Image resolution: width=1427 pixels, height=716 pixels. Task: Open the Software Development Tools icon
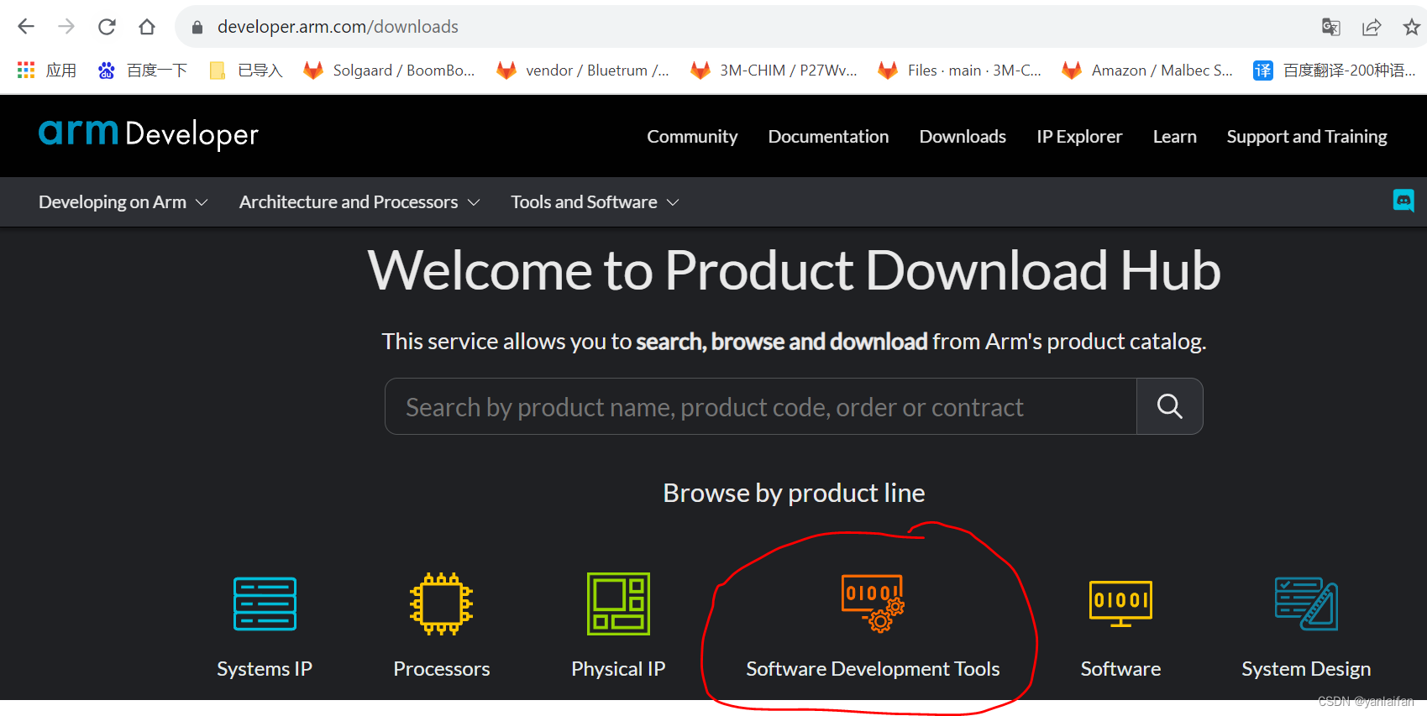(873, 603)
